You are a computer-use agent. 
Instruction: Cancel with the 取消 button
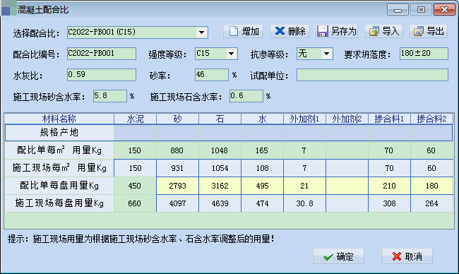coord(407,256)
